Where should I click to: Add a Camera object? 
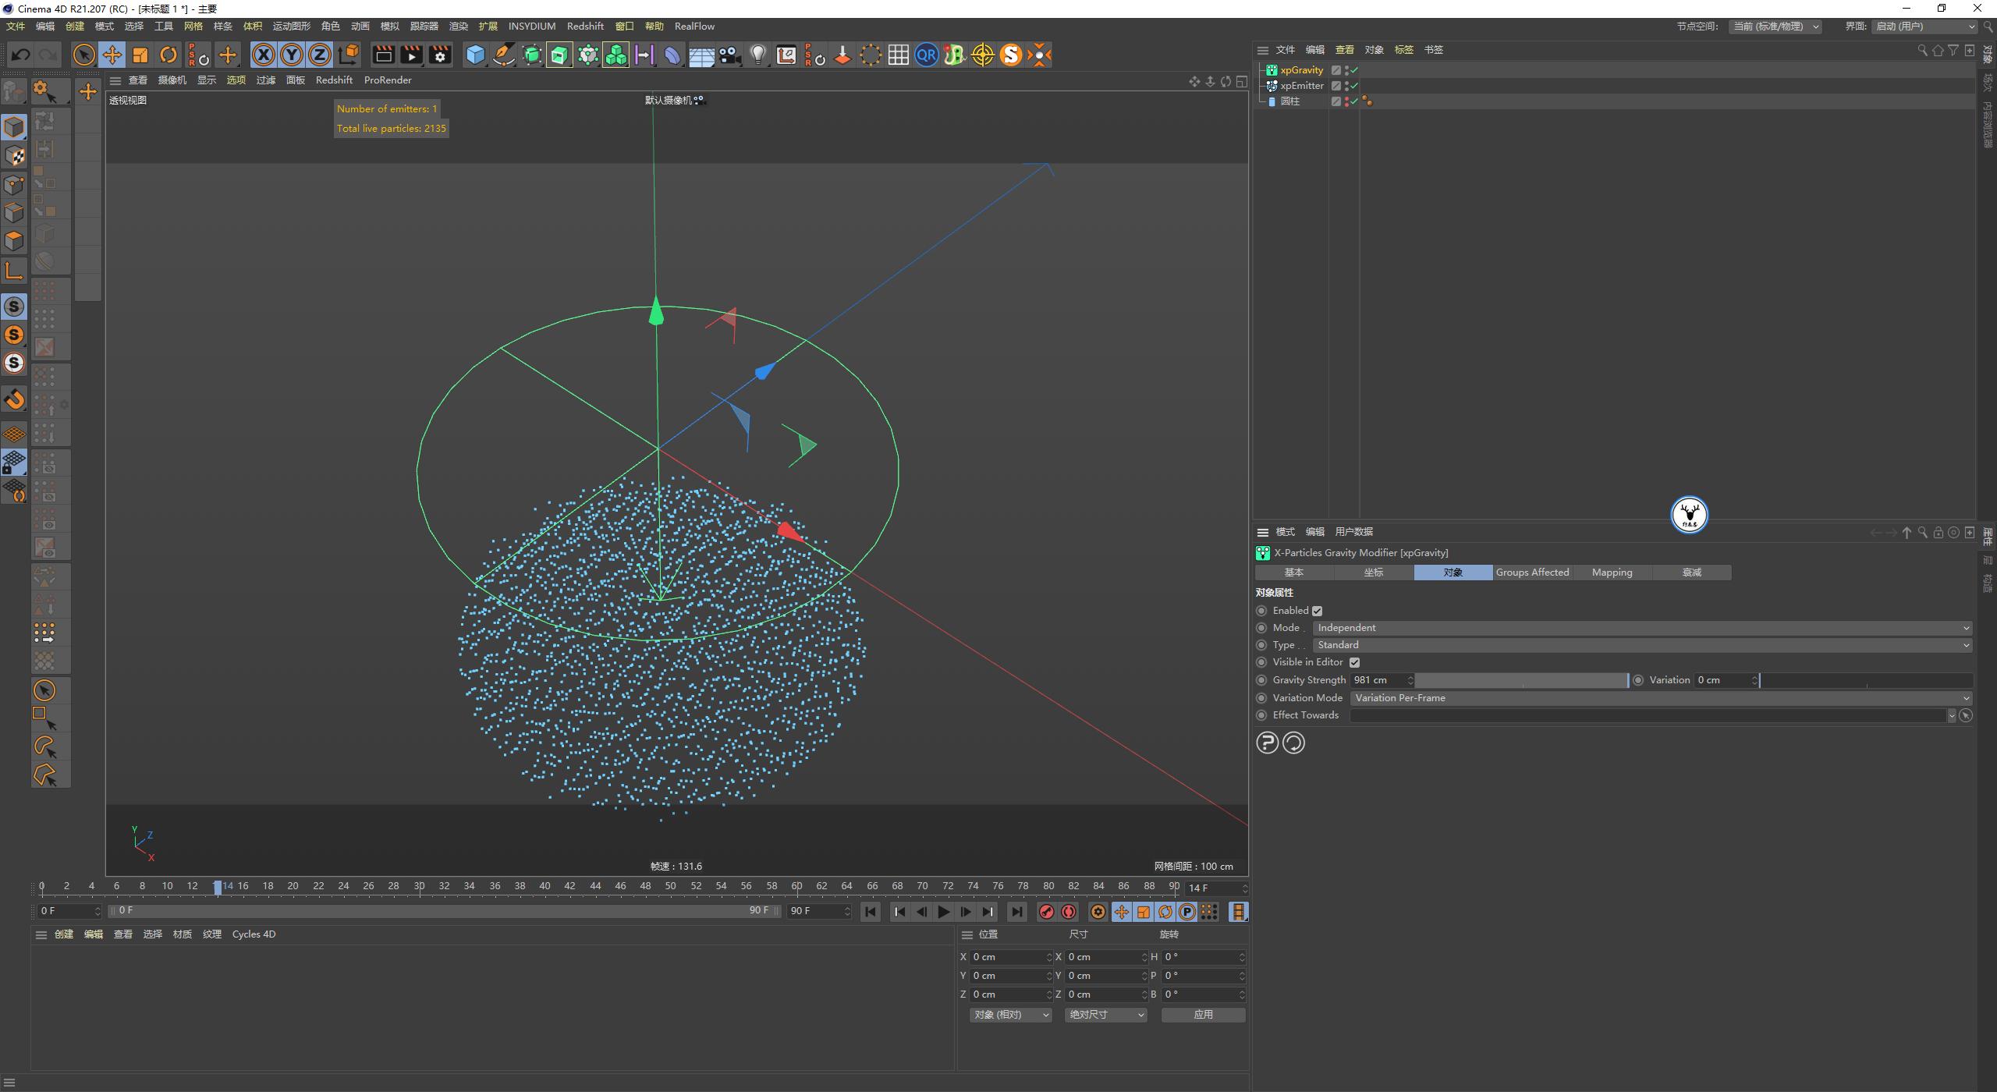729,55
